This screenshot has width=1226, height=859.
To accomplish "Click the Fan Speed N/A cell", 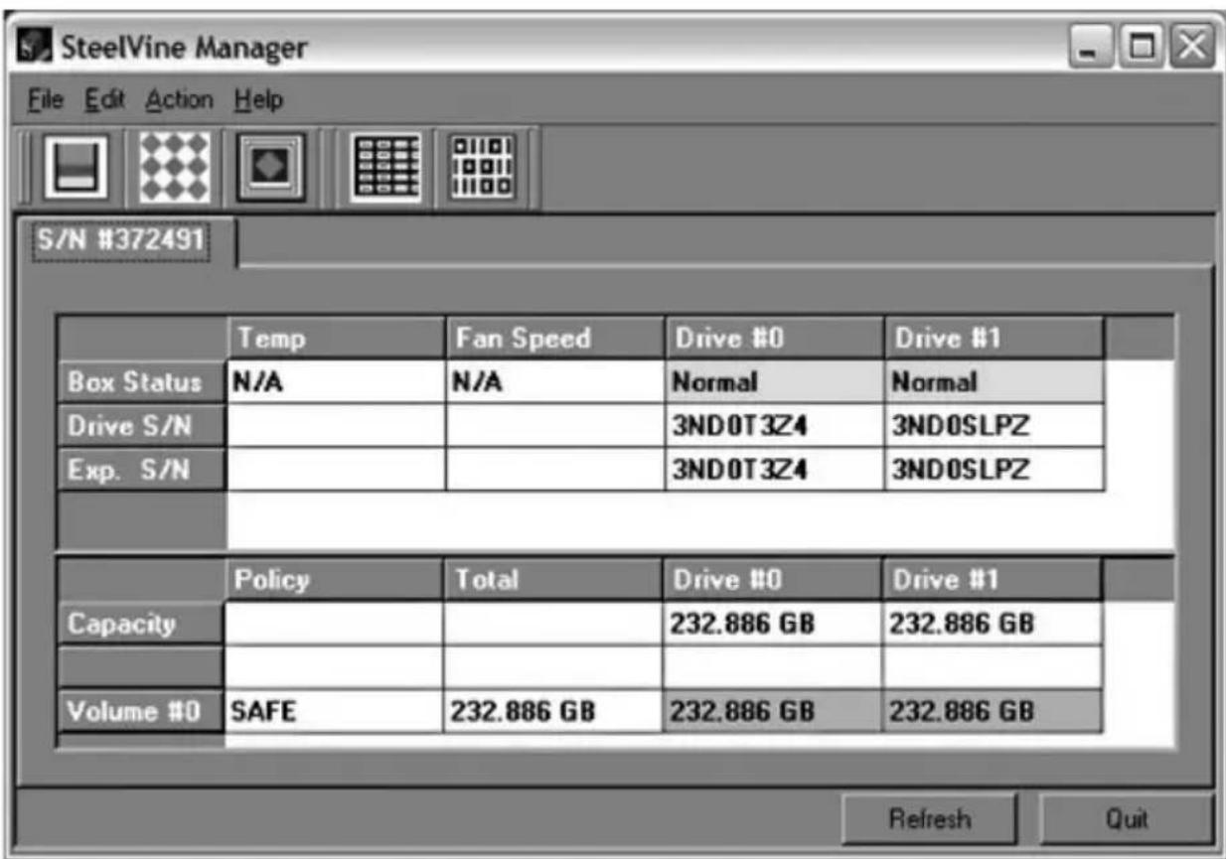I will [x=555, y=382].
